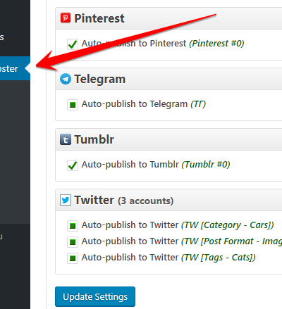Uncheck Auto-publish to Tumblr checkbox
The height and width of the screenshot is (309, 282).
(x=73, y=165)
